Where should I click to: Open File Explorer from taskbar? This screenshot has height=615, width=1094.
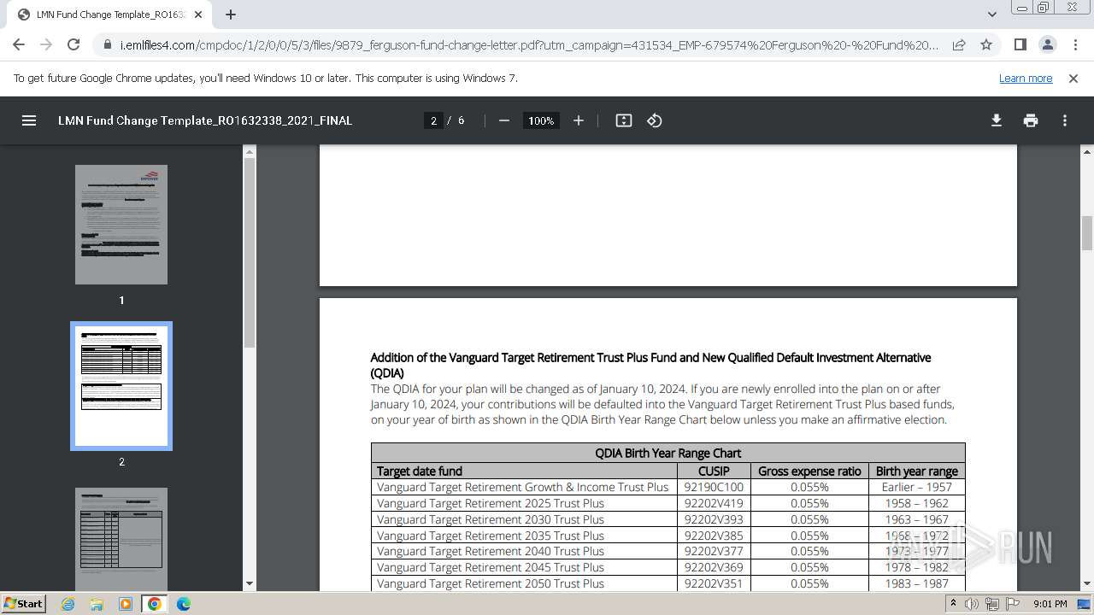click(97, 604)
